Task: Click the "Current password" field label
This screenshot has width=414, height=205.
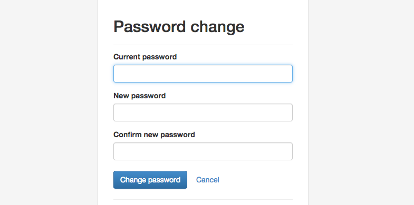Action: pos(145,57)
